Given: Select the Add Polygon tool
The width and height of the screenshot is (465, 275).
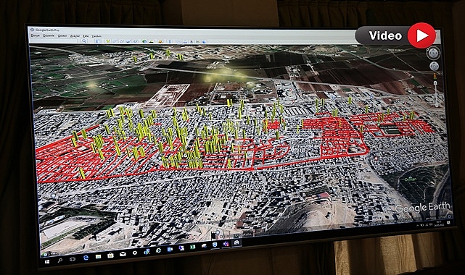Looking at the screenshot, I should (x=115, y=41).
